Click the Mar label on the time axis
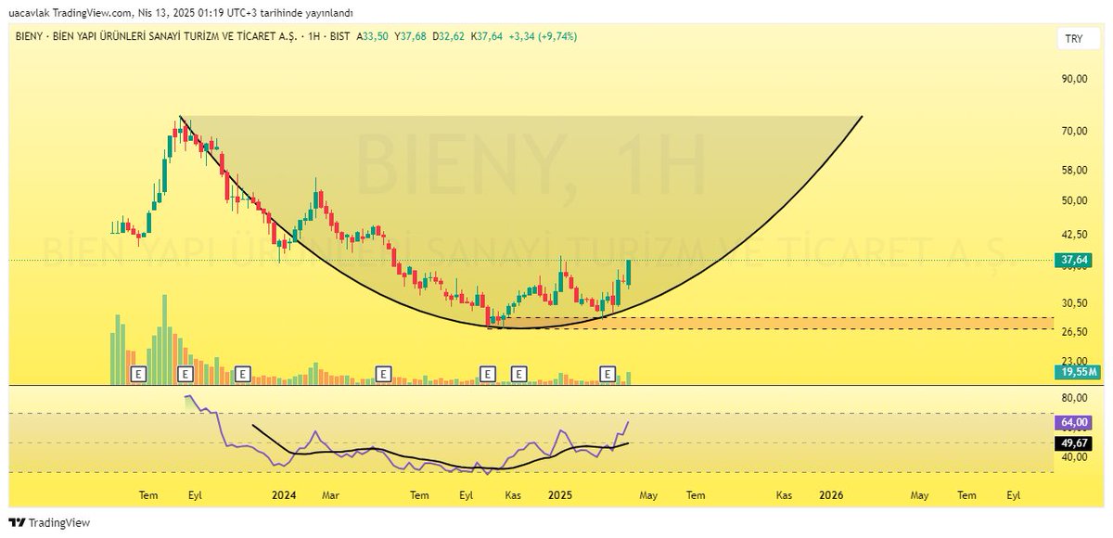1113x538 pixels. pos(330,496)
